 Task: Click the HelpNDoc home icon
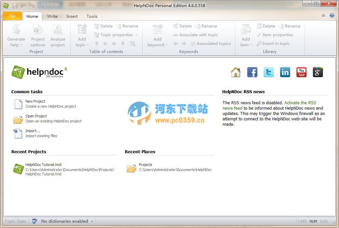236,72
